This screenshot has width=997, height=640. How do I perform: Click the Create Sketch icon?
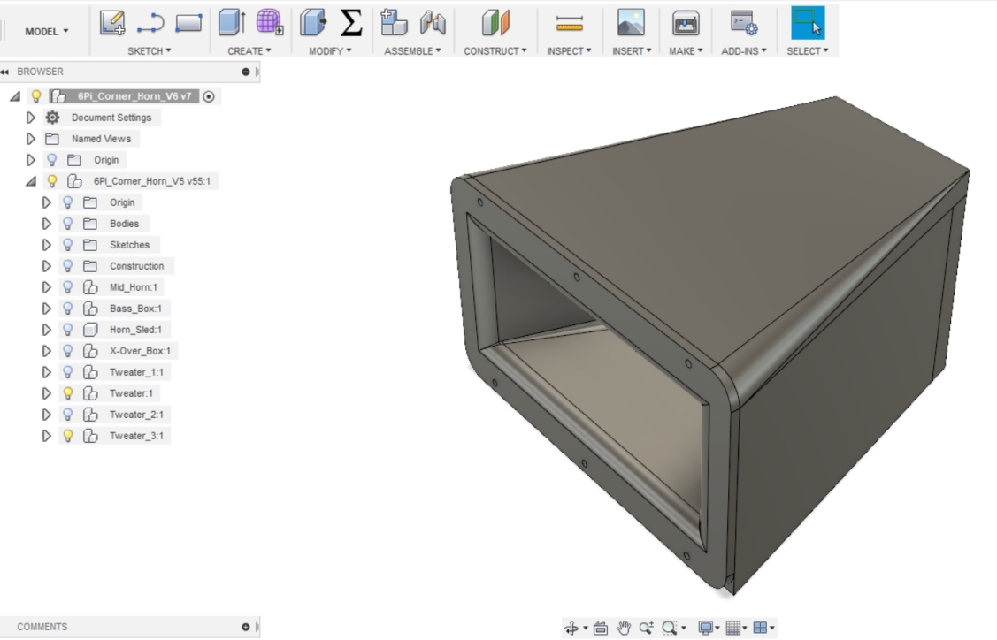111,23
